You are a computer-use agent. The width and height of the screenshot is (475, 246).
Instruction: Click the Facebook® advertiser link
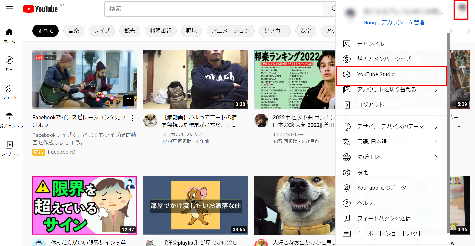(x=61, y=152)
